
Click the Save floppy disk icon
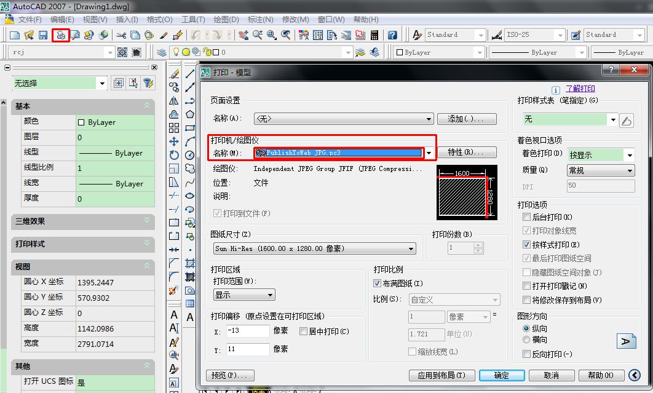pyautogui.click(x=43, y=35)
